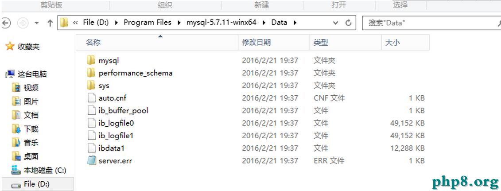Select the auto.cnf file icon
Screen dimensions: 501x191
click(x=92, y=98)
